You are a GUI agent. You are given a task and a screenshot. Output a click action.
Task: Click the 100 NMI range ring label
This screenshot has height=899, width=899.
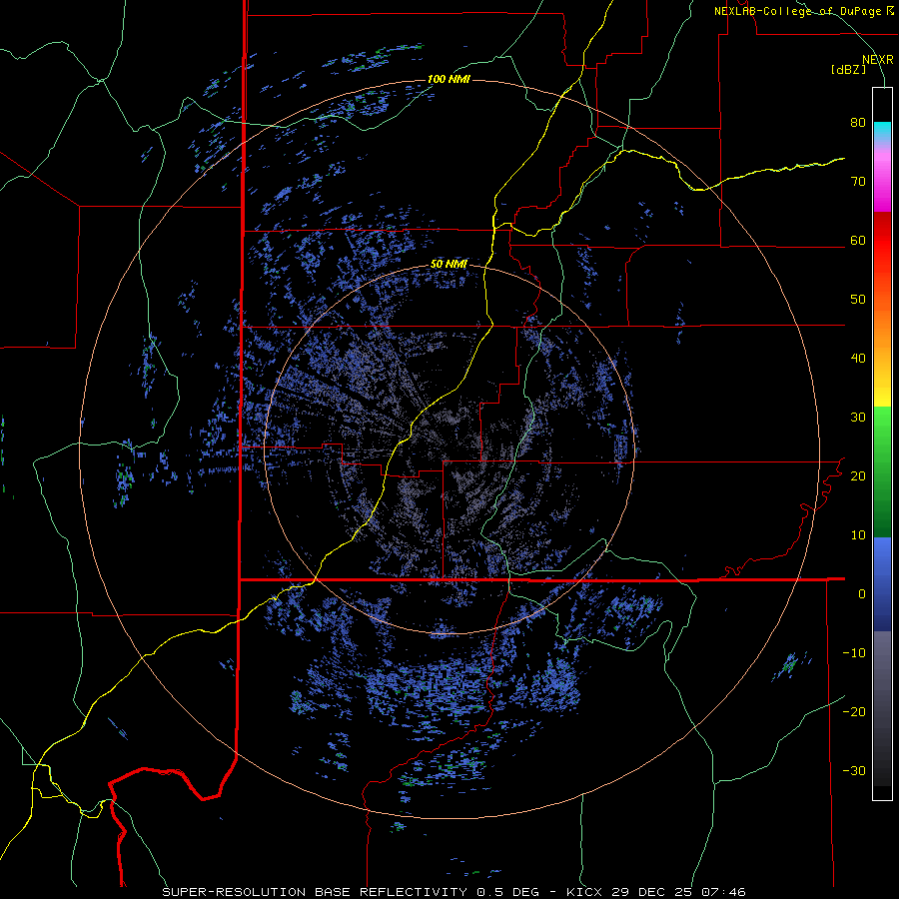click(x=449, y=79)
